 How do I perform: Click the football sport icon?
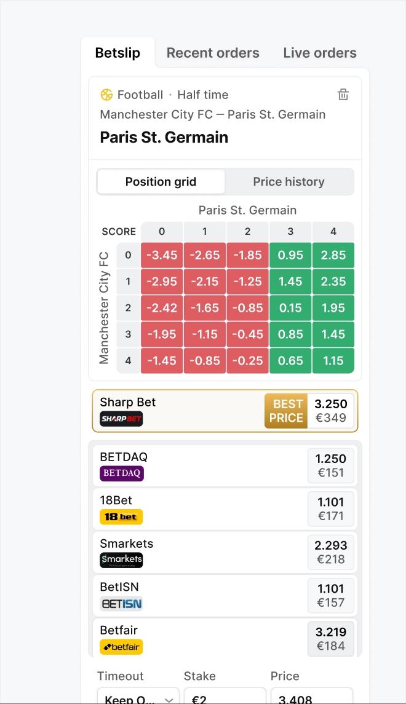(x=106, y=95)
